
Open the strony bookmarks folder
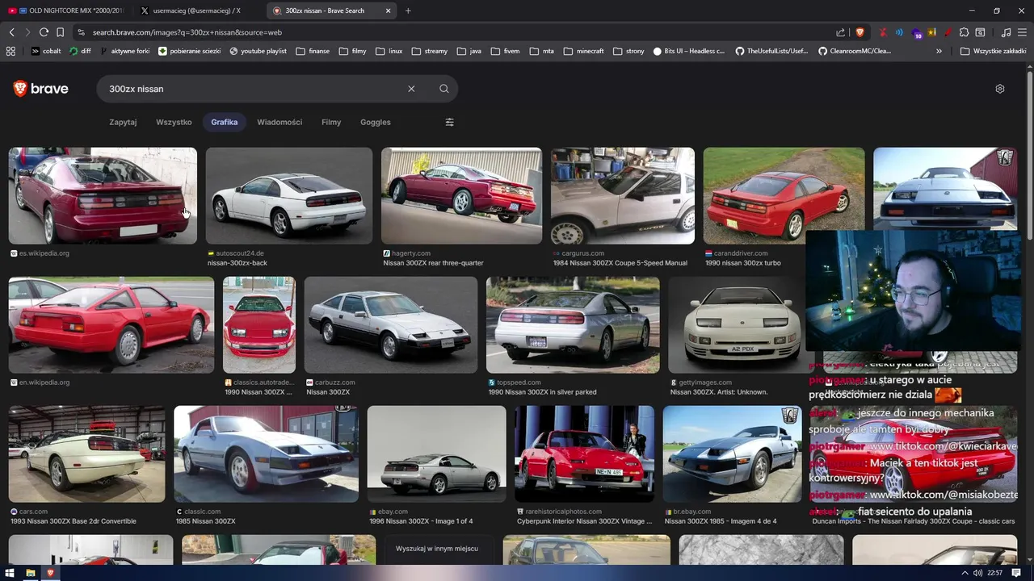[x=628, y=51]
